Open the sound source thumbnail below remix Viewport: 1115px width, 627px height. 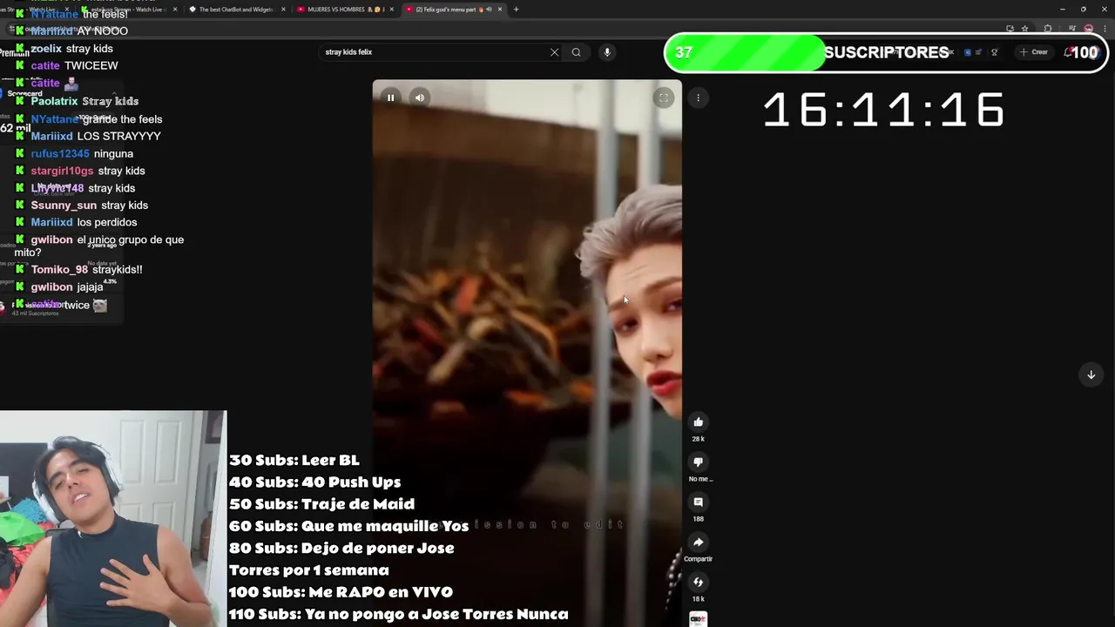(698, 619)
